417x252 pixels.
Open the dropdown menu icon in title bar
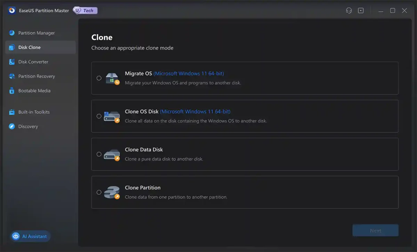pyautogui.click(x=361, y=11)
